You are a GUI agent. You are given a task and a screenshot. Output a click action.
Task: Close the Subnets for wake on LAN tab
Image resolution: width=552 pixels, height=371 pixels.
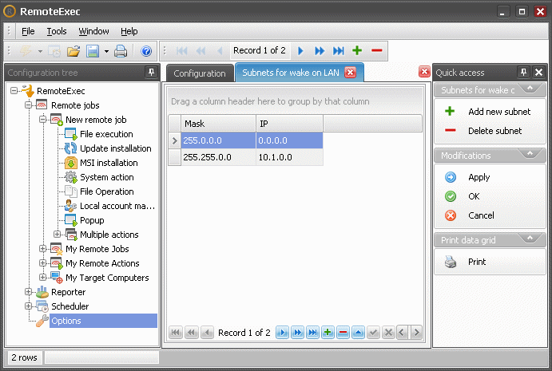(x=350, y=73)
